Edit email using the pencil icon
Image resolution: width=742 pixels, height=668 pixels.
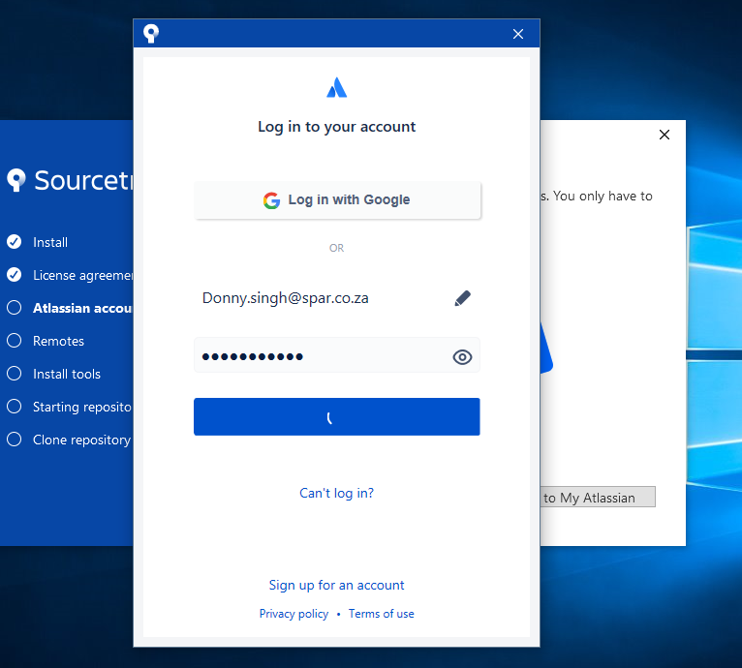tap(462, 298)
